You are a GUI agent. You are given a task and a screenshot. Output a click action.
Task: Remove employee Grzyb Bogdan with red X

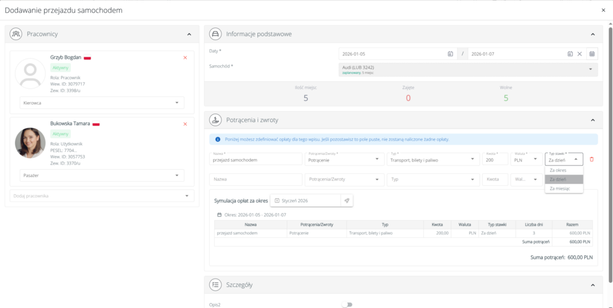185,57
